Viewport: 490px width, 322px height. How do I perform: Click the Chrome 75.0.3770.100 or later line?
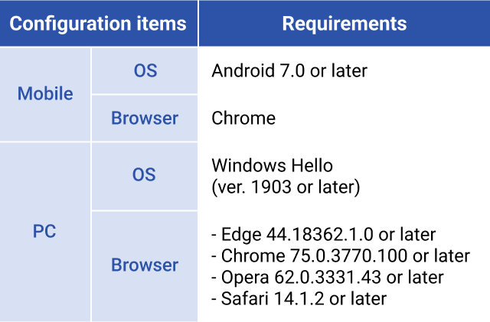[x=341, y=255]
